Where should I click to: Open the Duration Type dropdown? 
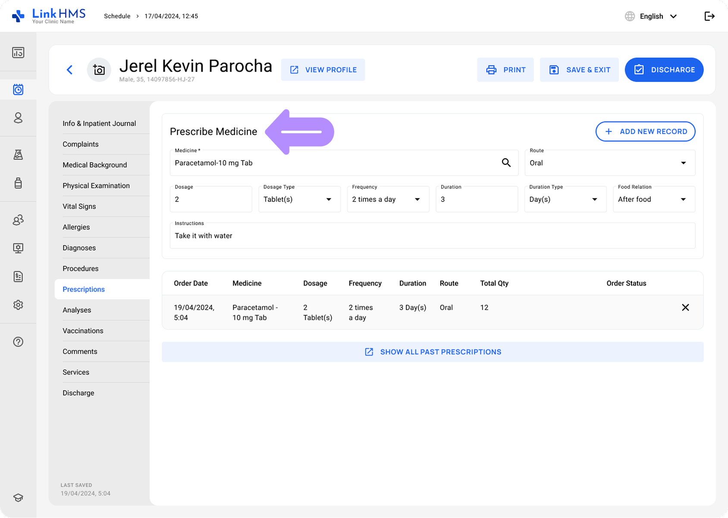coord(565,199)
